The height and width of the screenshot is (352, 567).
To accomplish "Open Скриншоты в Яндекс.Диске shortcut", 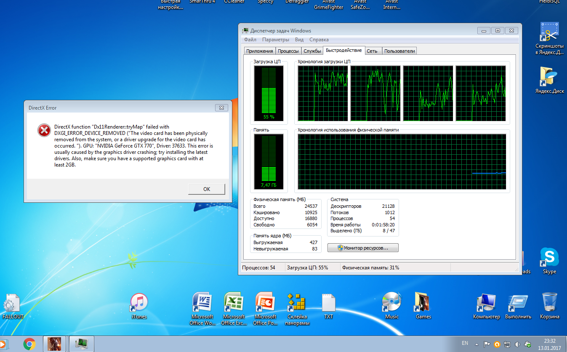I will [549, 39].
